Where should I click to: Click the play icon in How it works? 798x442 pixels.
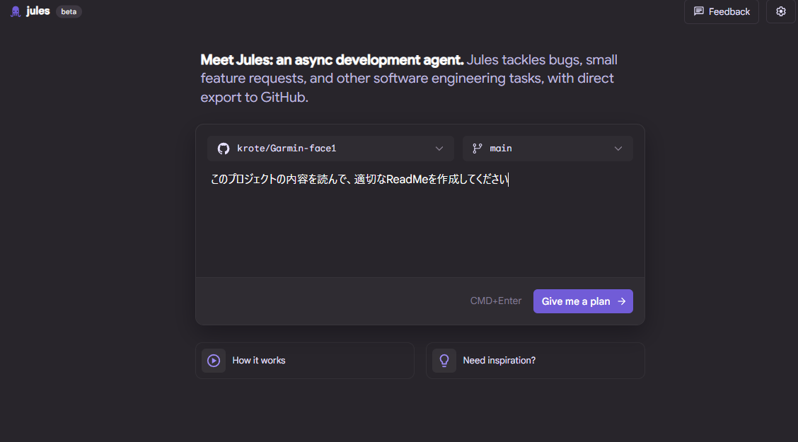click(x=214, y=361)
